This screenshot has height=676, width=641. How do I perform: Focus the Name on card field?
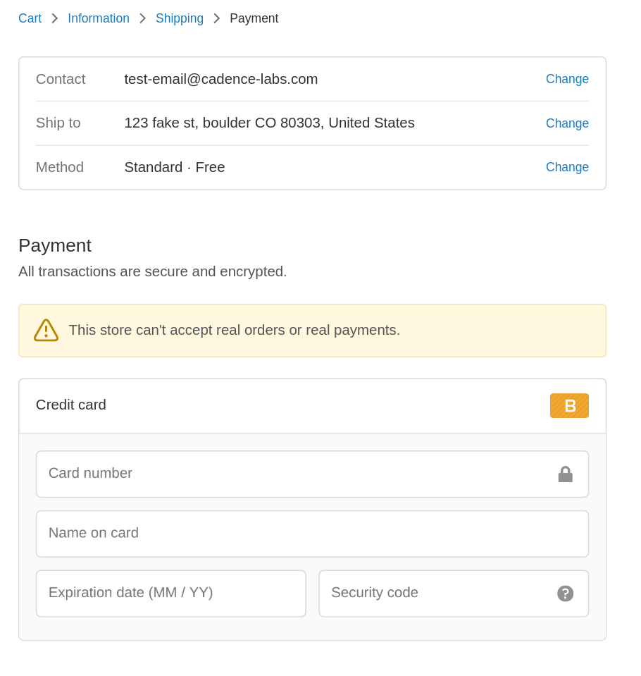coord(312,534)
